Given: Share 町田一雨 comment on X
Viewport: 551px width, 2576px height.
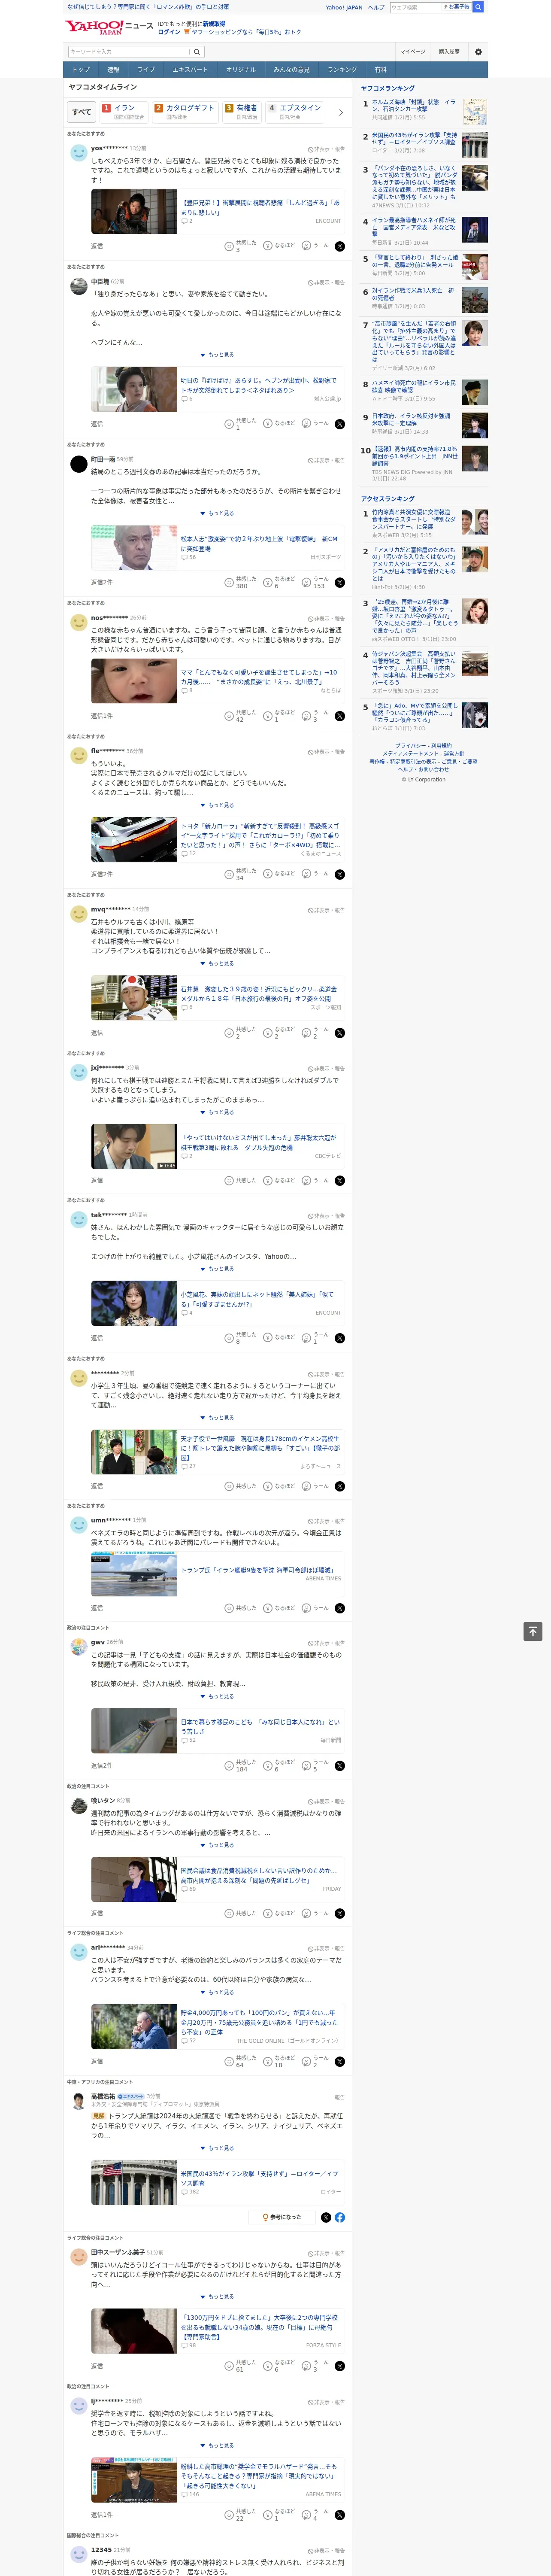Looking at the screenshot, I should [340, 582].
